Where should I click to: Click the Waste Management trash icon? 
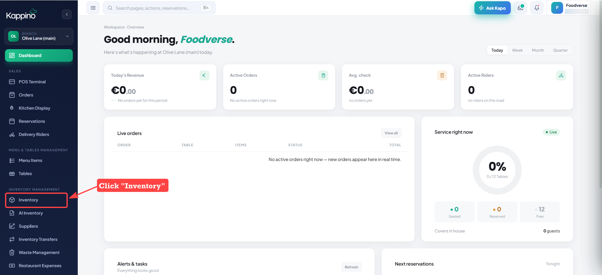click(12, 252)
